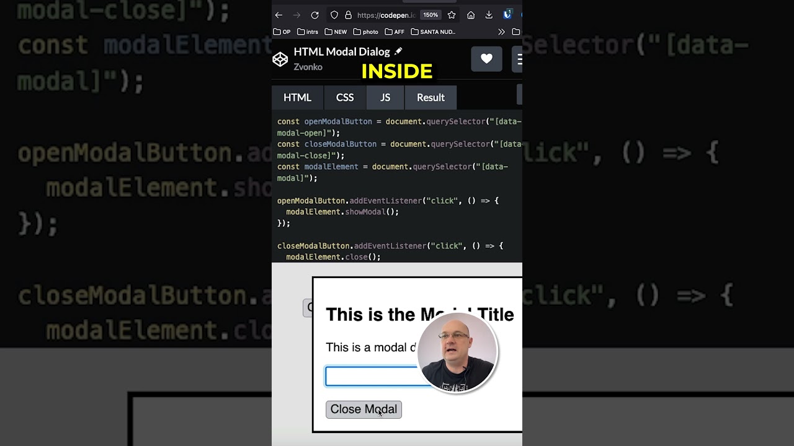Click the modal heading This is the Modal Title
Screen dimensions: 794x446
420,315
